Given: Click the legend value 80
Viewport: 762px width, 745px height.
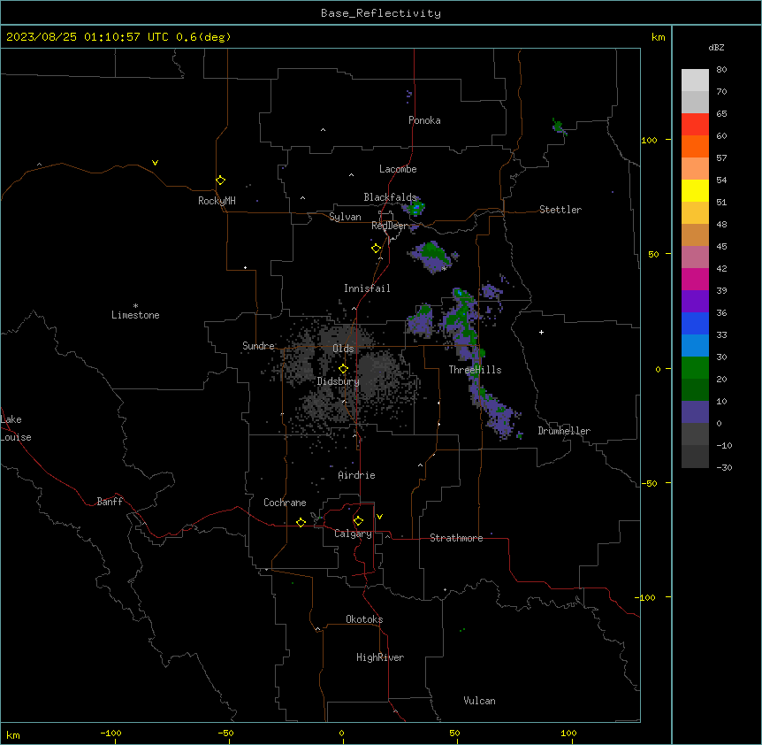Looking at the screenshot, I should (x=721, y=70).
